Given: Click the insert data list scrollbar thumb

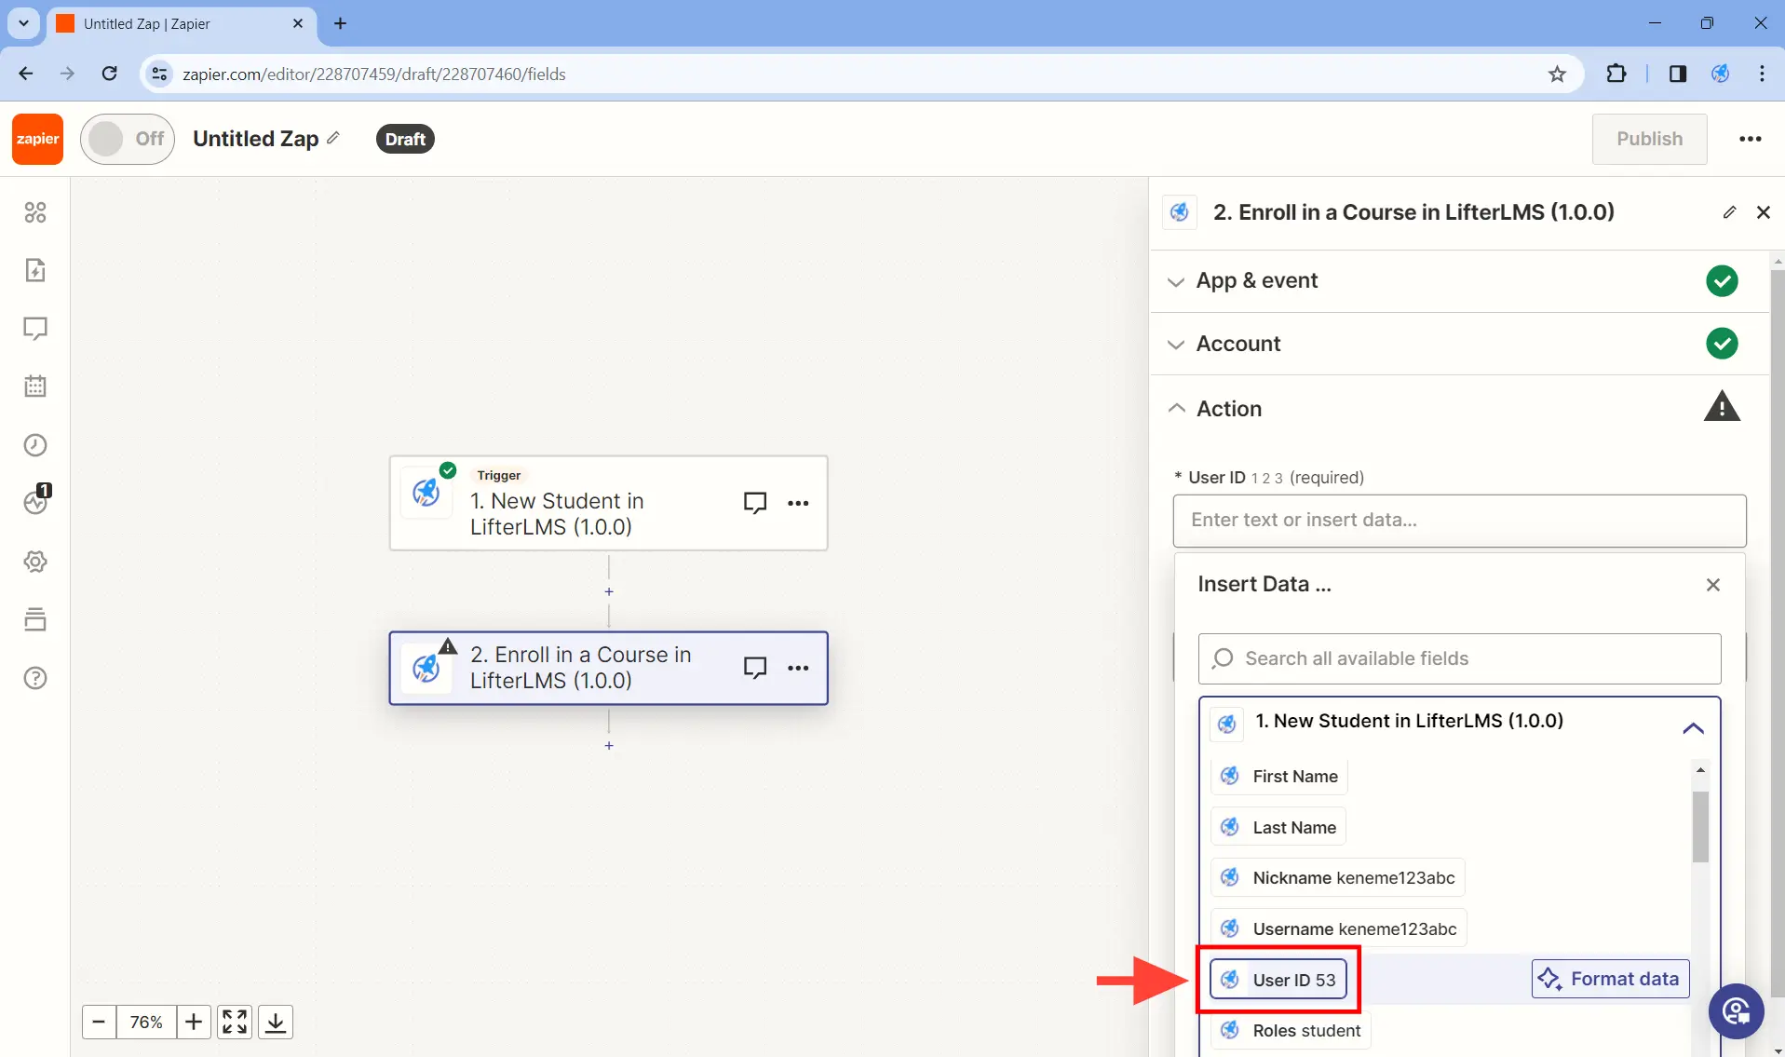Looking at the screenshot, I should tap(1700, 827).
